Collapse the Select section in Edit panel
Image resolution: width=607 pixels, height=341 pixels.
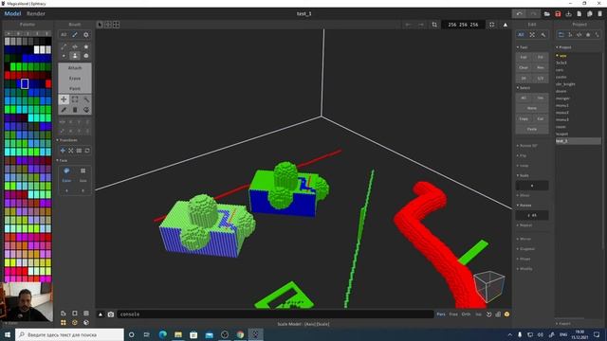[x=524, y=88]
